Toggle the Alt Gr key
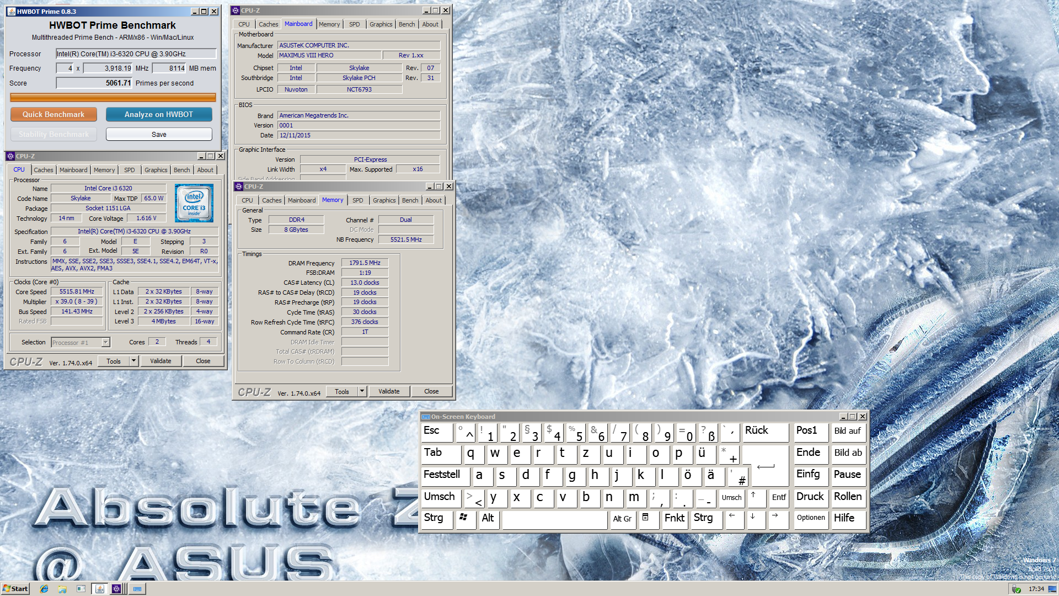Screen dimensions: 1059x596 tap(622, 519)
